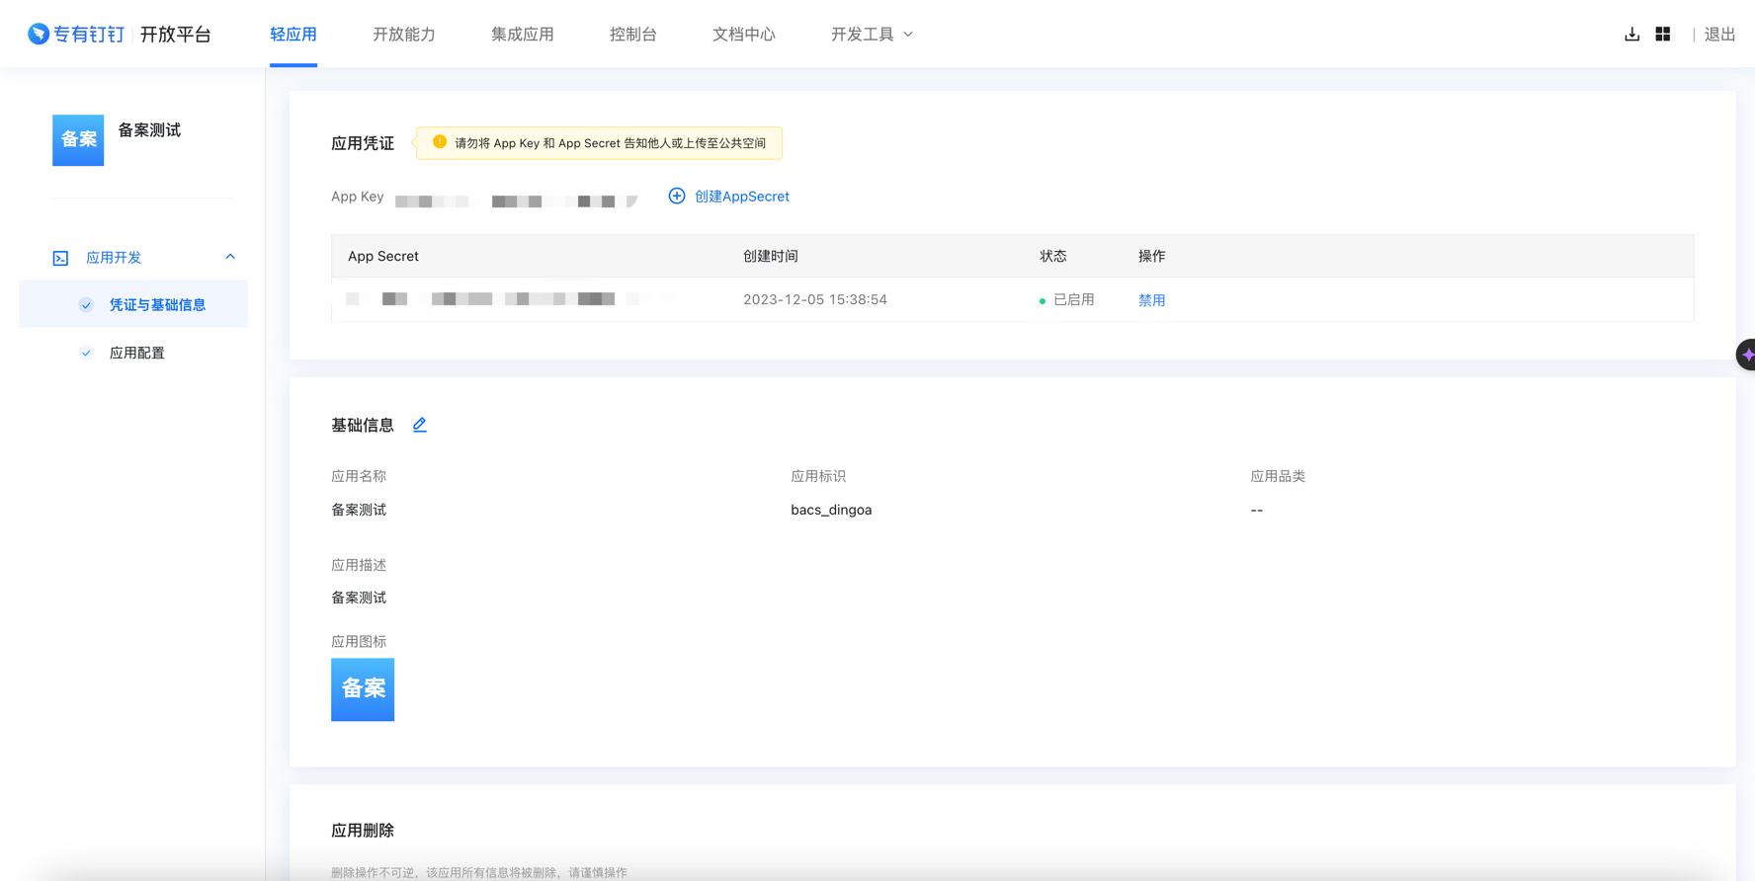The image size is (1755, 881).
Task: Click the download icon in the header
Action: (1631, 34)
